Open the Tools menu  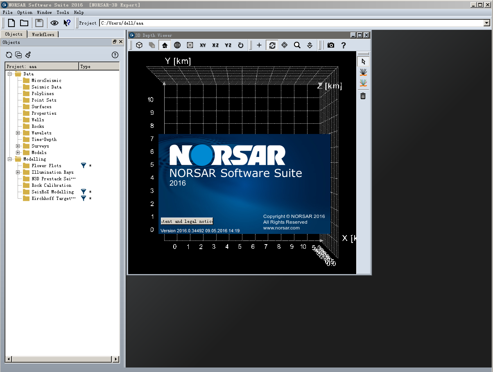[63, 12]
